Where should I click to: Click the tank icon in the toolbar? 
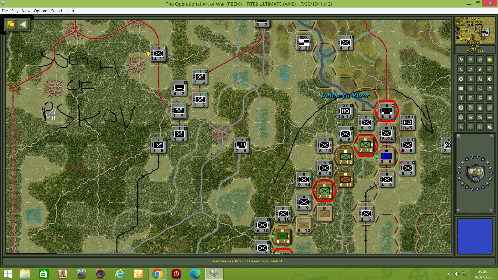(490, 117)
